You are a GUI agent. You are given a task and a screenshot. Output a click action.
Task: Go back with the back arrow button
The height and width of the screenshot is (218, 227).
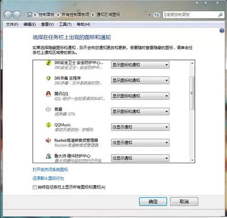pyautogui.click(x=8, y=15)
